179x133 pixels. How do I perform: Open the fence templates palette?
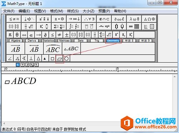(14, 26)
